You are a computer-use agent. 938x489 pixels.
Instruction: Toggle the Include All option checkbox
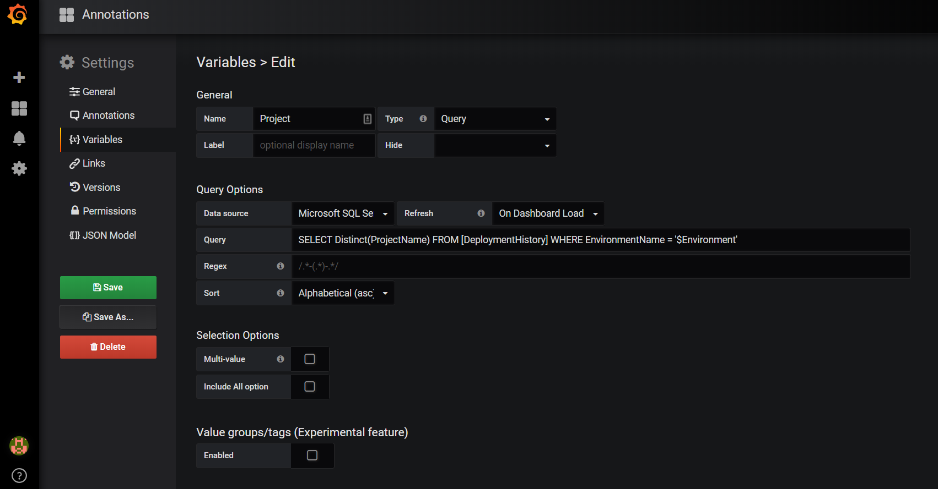tap(310, 387)
